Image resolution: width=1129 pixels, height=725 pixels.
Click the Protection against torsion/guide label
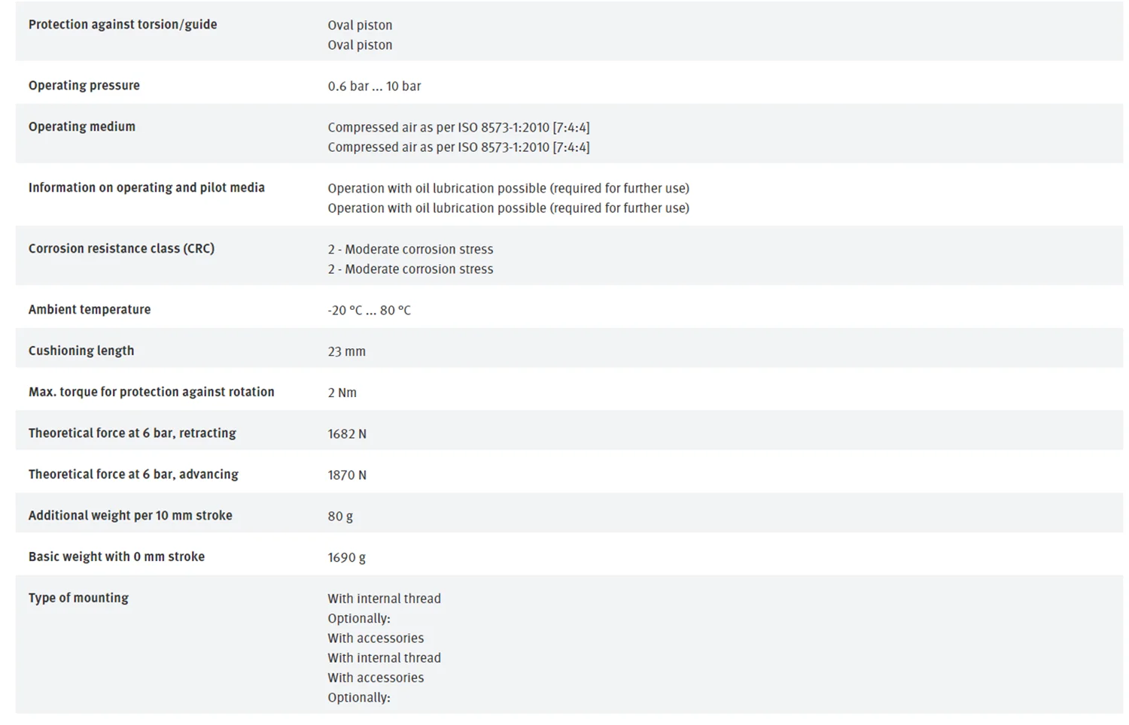[123, 24]
